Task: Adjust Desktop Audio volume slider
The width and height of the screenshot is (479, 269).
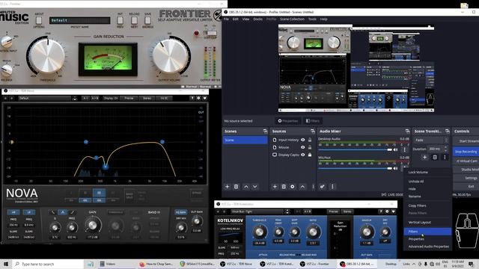Action: tap(355, 149)
